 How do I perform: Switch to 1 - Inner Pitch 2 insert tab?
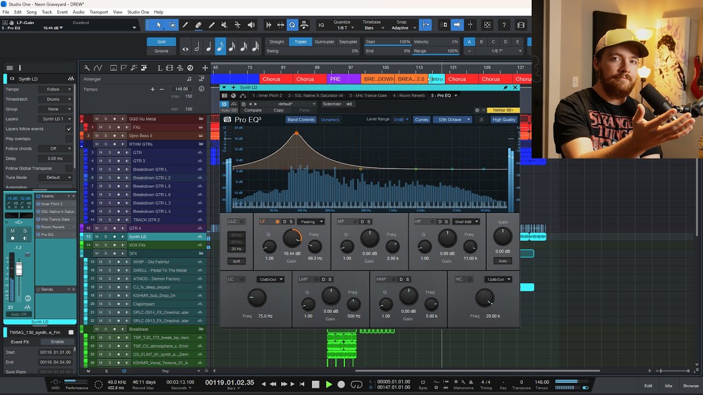pyautogui.click(x=267, y=95)
